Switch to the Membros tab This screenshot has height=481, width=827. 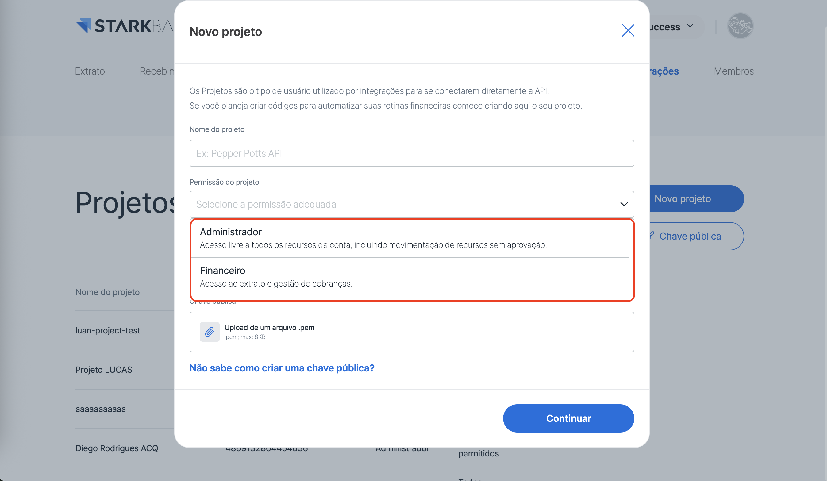pos(733,71)
